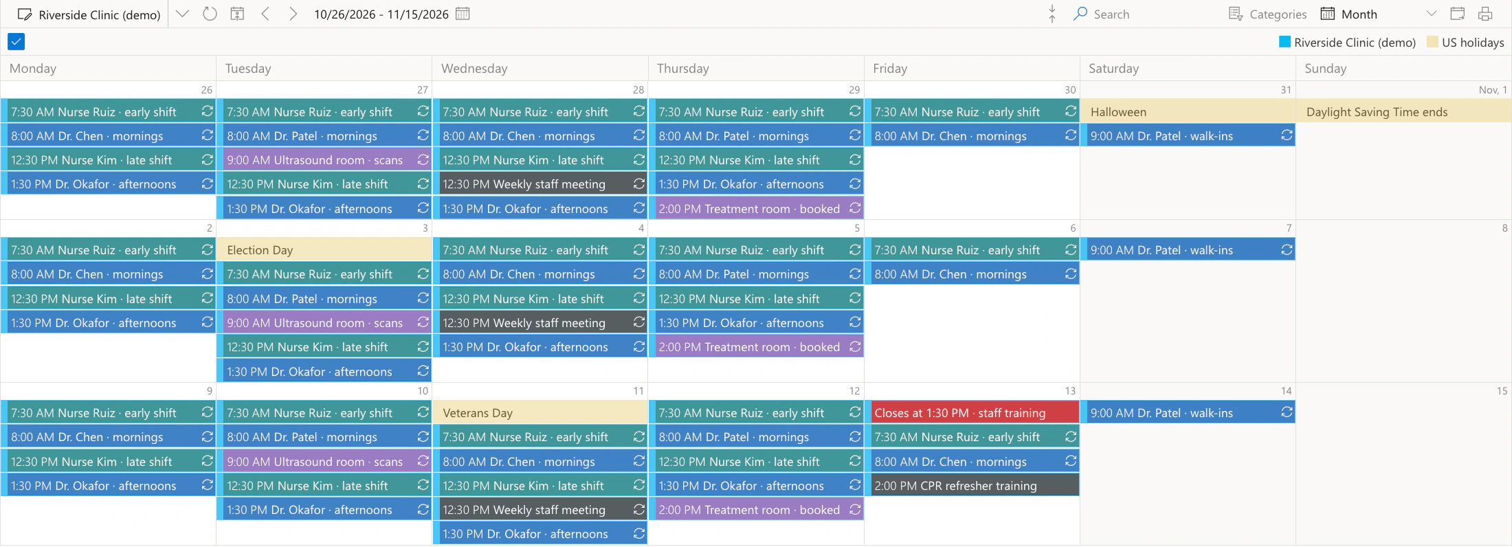Click the US holidays legend color swatch
This screenshot has width=1512, height=547.
coord(1432,42)
